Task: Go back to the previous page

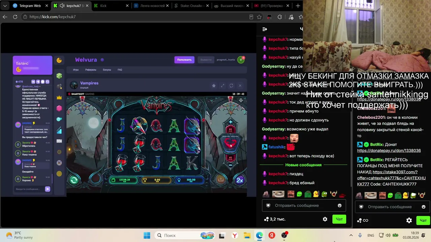Action: (5, 17)
